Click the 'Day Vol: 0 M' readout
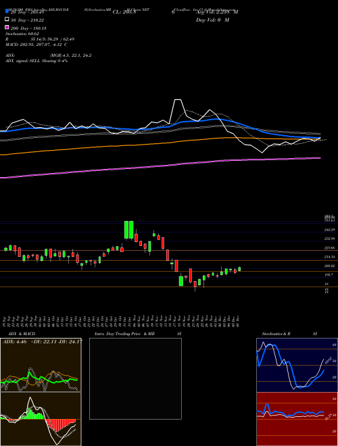Viewport: 338px width, 446px height. pos(212,20)
